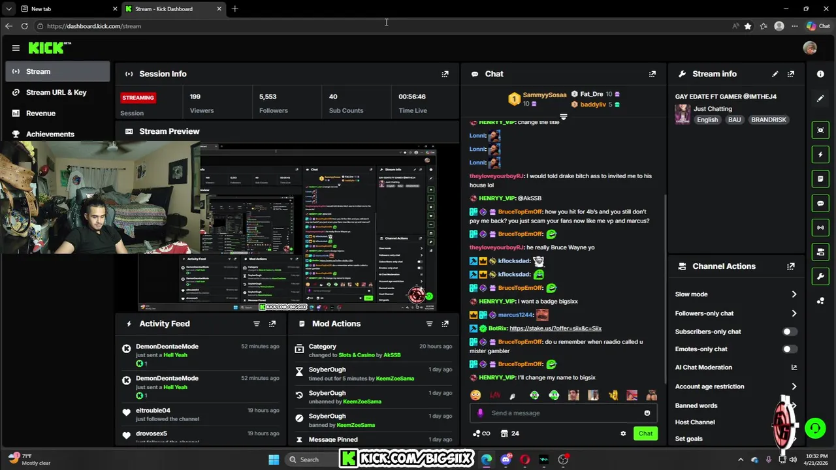
Task: Open Set goals action
Action: tap(689, 439)
